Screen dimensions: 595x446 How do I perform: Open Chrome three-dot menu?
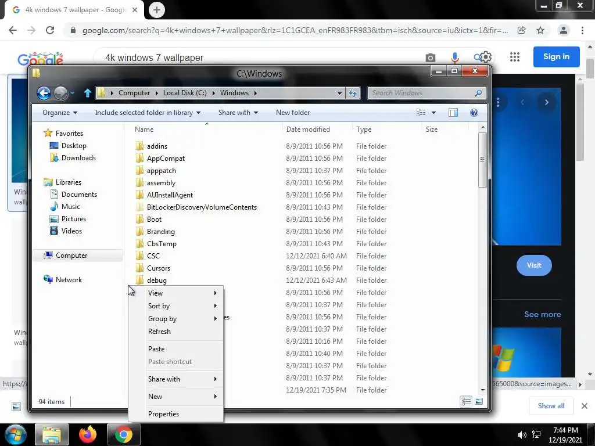pyautogui.click(x=582, y=30)
